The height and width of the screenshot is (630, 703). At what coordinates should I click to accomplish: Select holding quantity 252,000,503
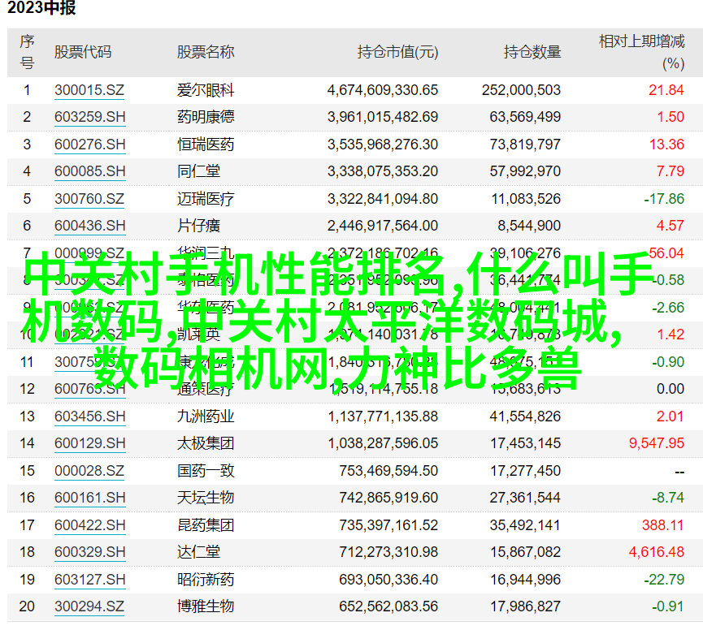point(521,90)
